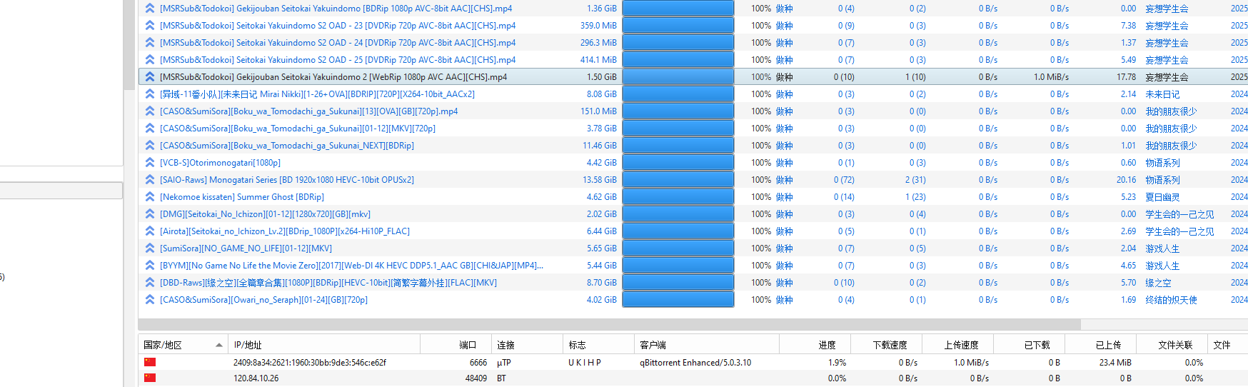Viewport: 1248px width, 387px height.
Task: Click seeding icon of Gekijouban Yakuindomo 2 WebRip torrent
Action: (x=150, y=77)
